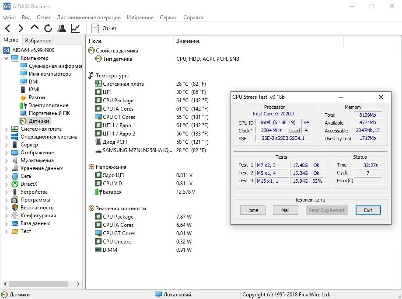Go back with the left arrow toolbar icon
402x299 pixels.
(x=8, y=28)
